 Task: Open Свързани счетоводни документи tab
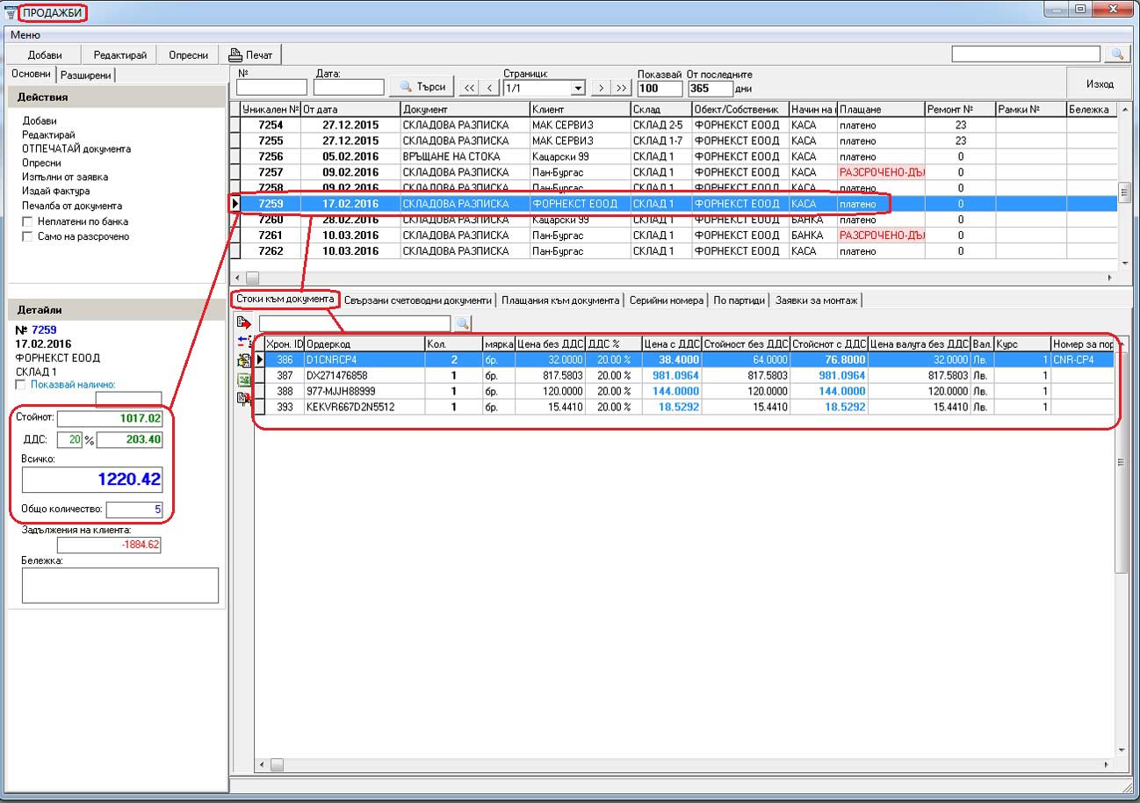coord(418,300)
